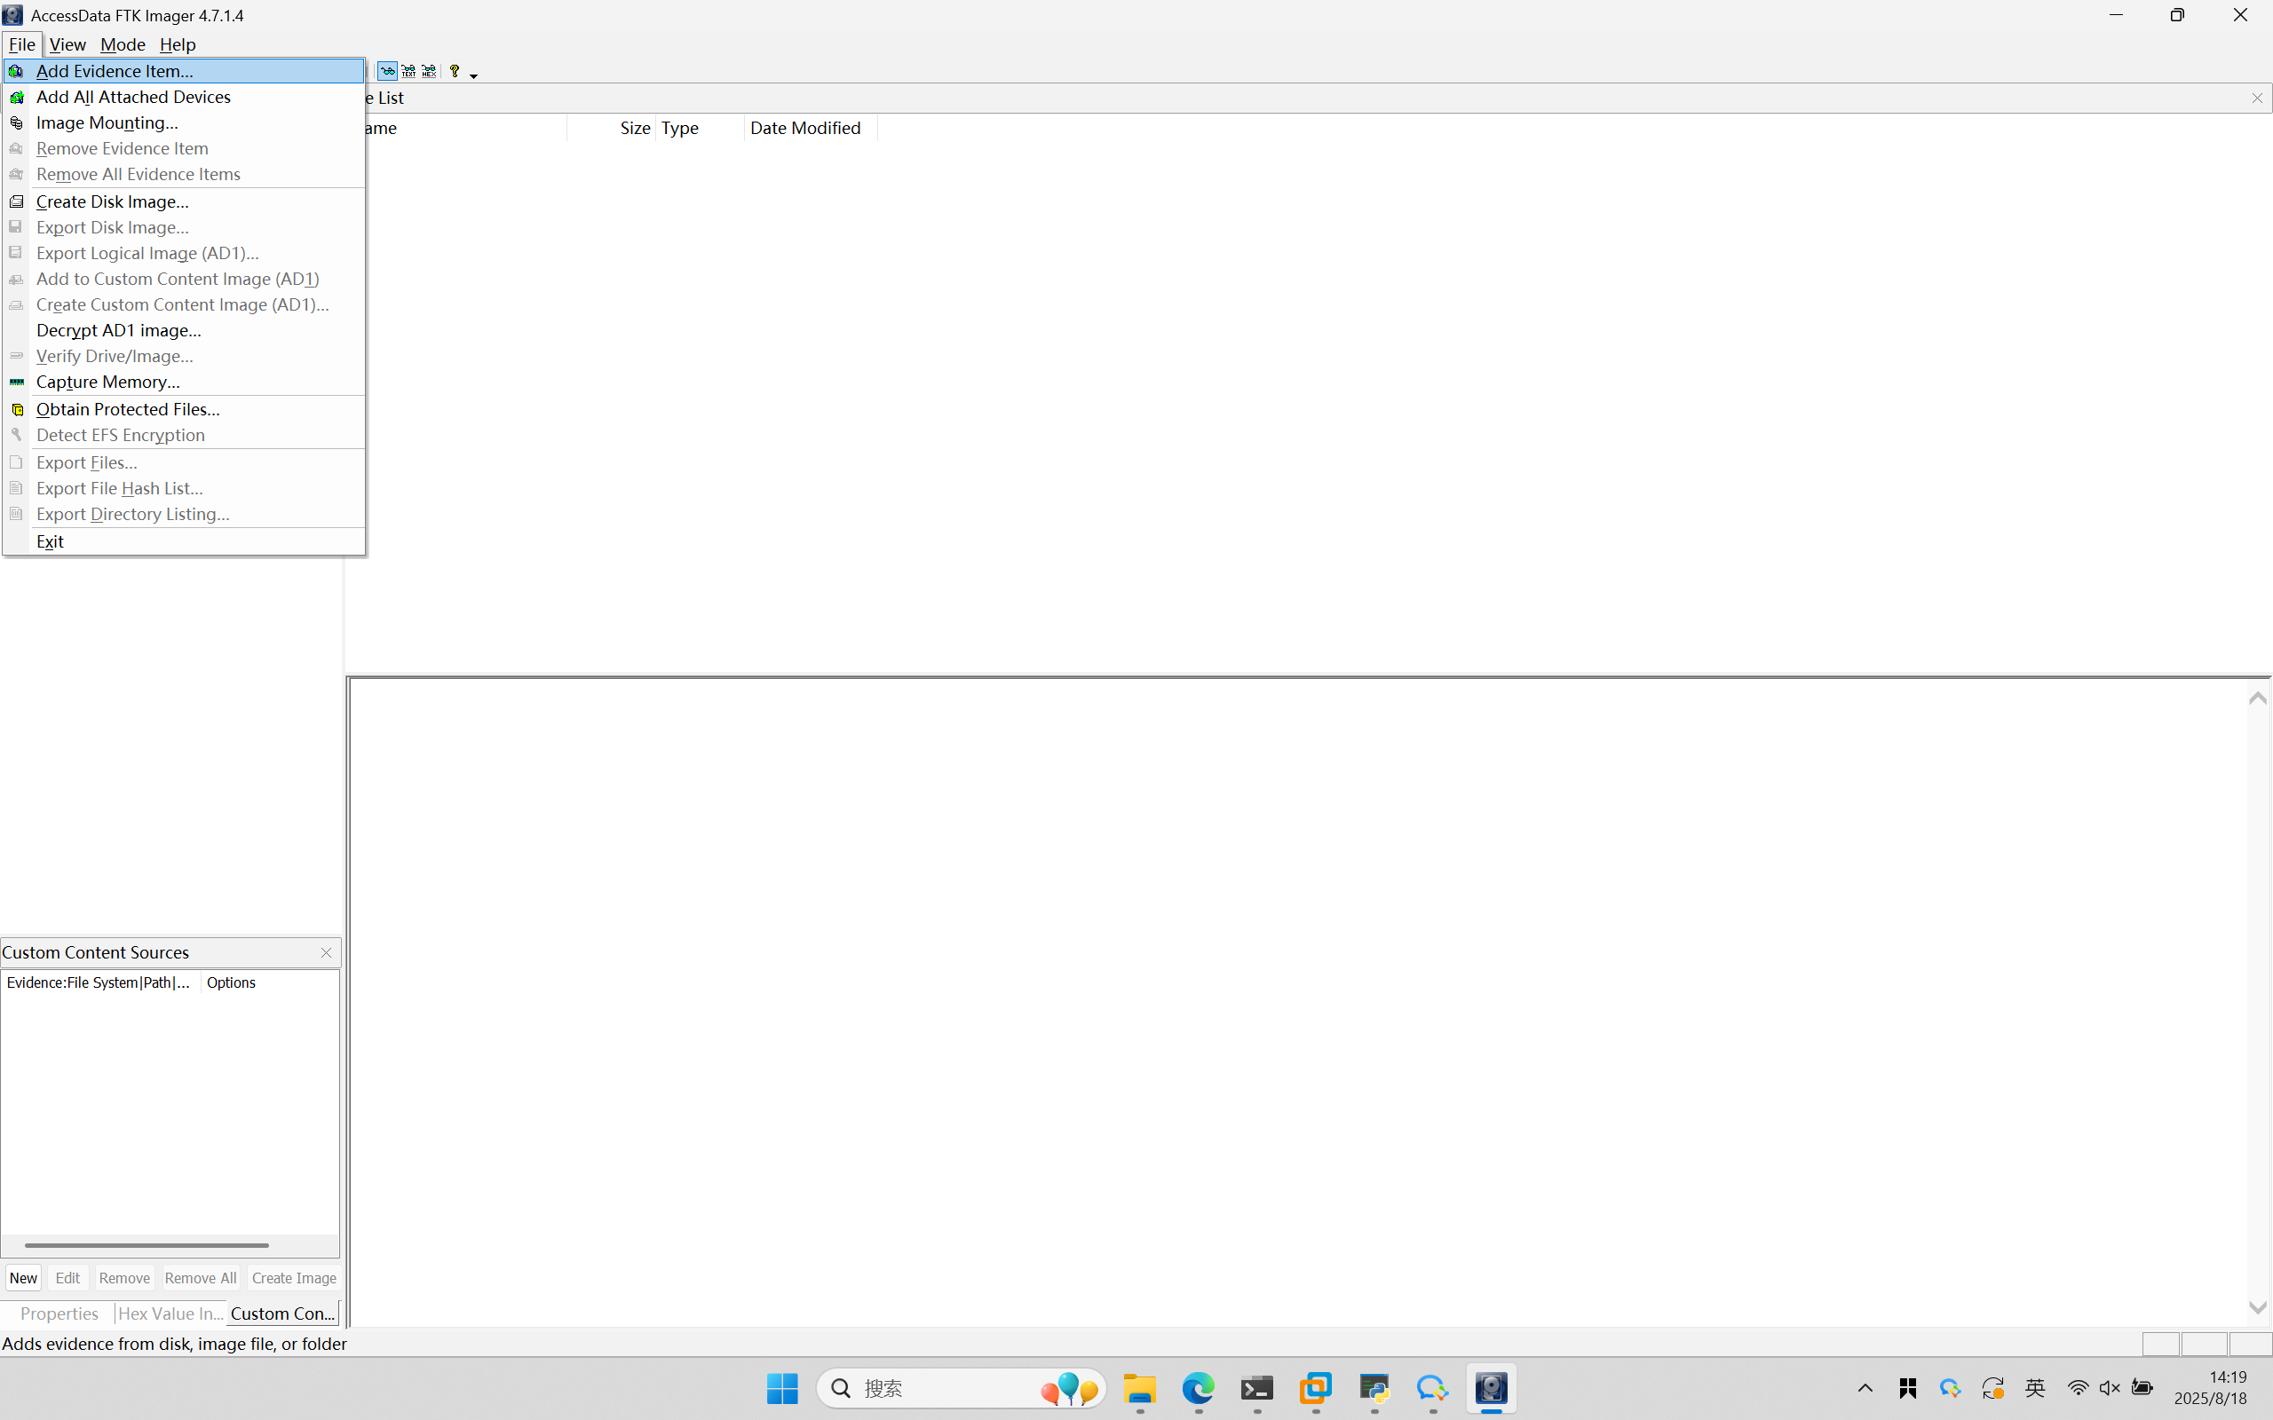Close the Custom Content Sources panel
This screenshot has height=1420, width=2273.
[326, 952]
